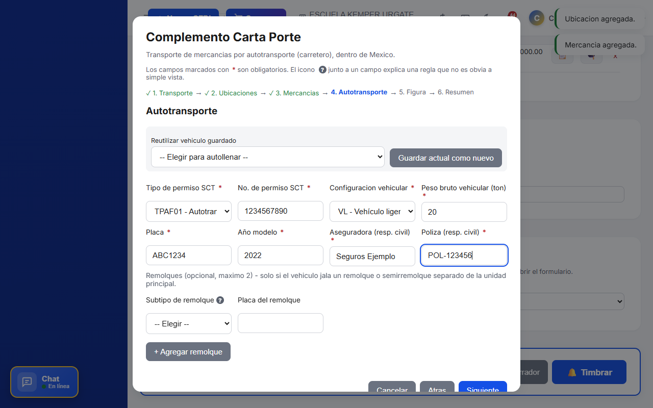Click the Placa field containing ABC1234
This screenshot has width=653, height=408.
click(189, 256)
